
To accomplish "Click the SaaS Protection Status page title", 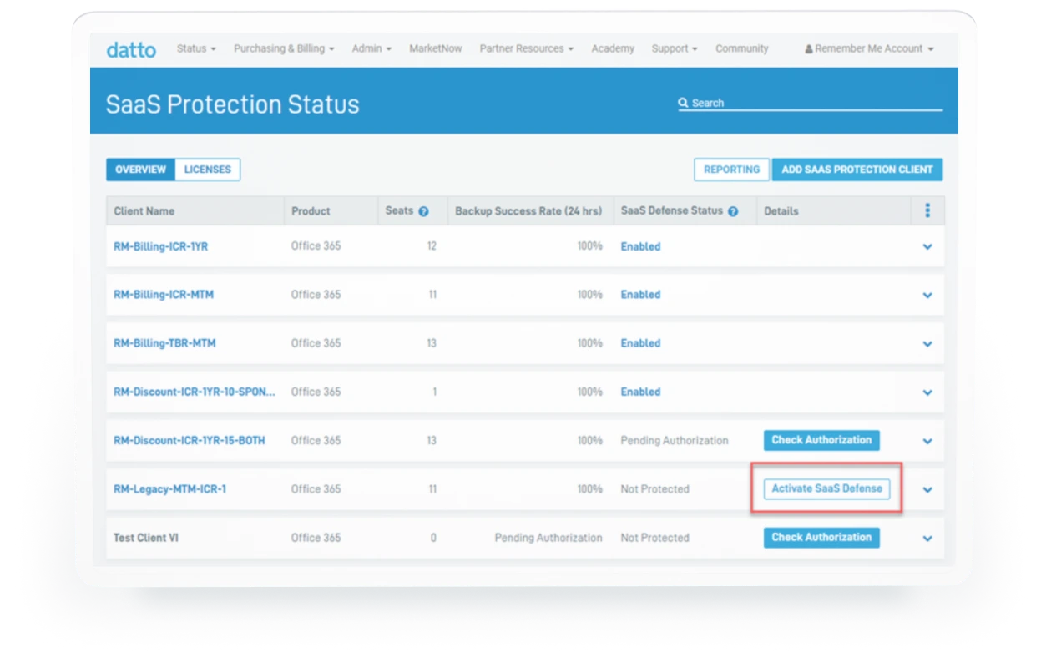I will click(233, 104).
